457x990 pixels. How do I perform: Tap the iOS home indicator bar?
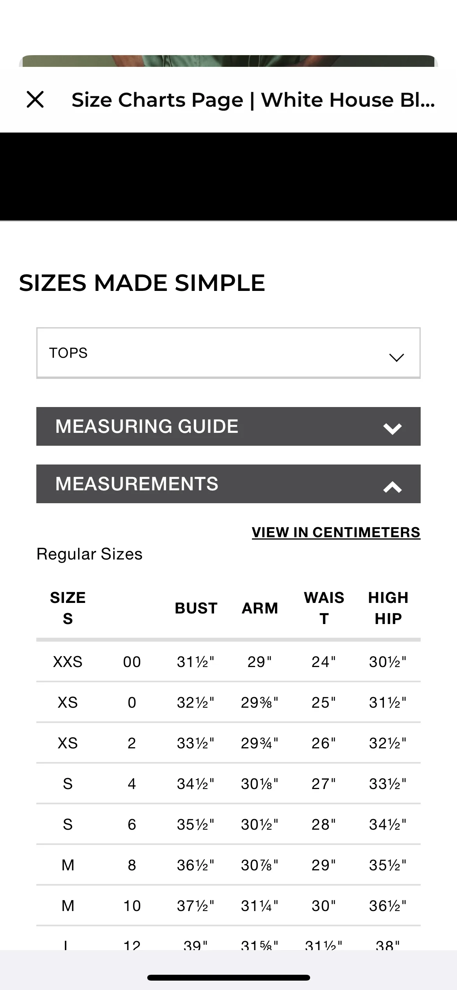228,978
